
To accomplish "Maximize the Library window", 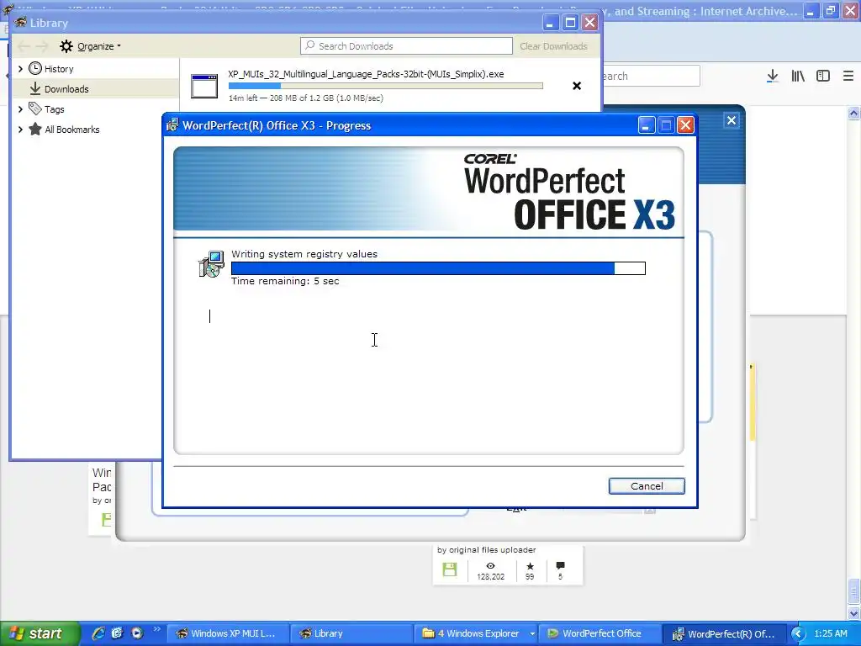I will coord(570,23).
